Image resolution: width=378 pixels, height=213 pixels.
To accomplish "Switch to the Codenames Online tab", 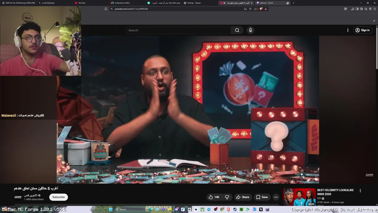I will tap(127, 3).
